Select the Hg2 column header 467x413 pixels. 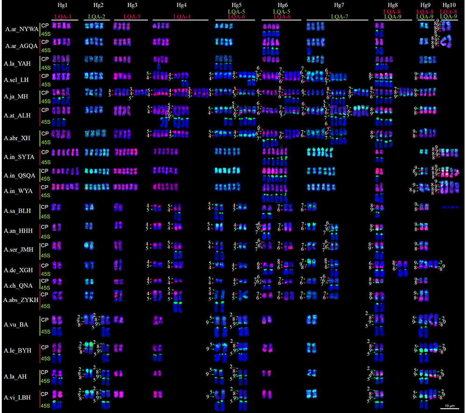98,5
